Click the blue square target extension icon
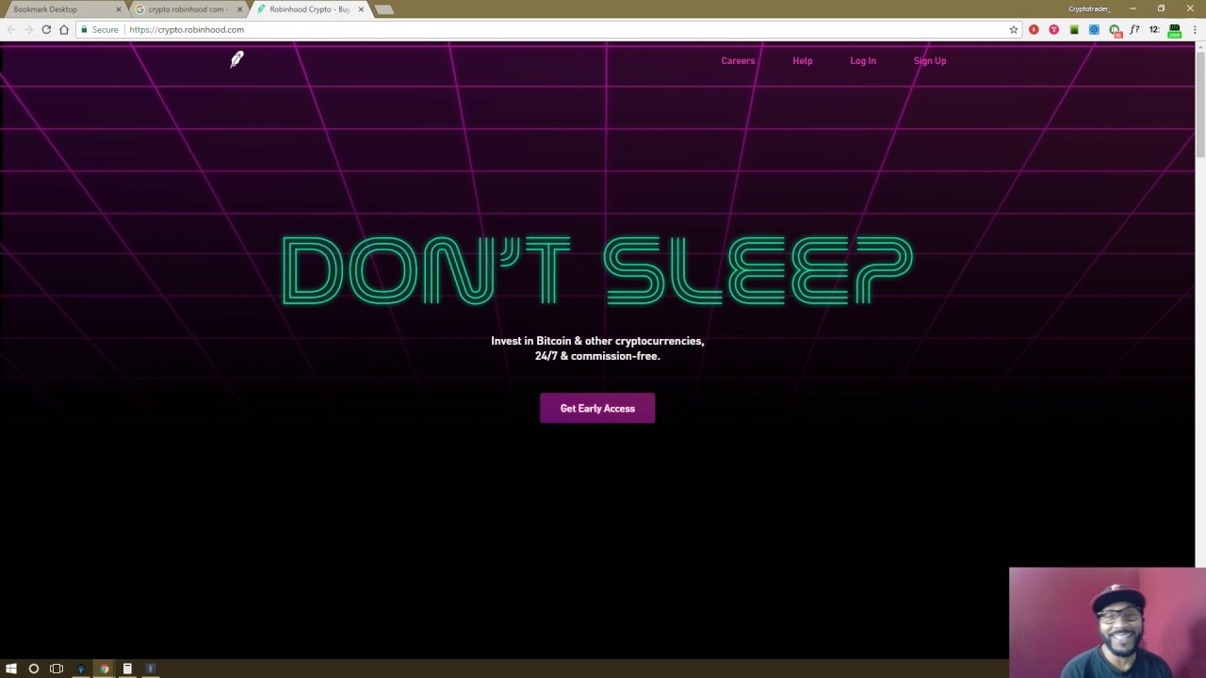Viewport: 1206px width, 678px height. [x=1094, y=30]
